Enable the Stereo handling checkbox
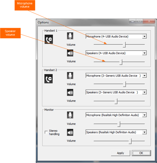Image resolution: width=157 pixels, height=163 pixels. [x=46, y=132]
